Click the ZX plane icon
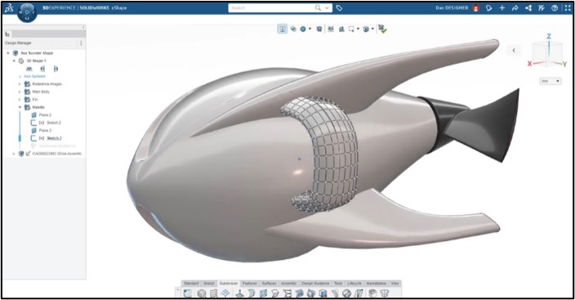575x300 pixels. pyautogui.click(x=56, y=69)
